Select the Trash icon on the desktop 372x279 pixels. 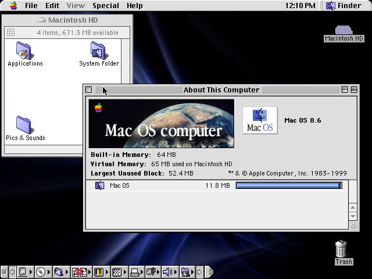341,249
